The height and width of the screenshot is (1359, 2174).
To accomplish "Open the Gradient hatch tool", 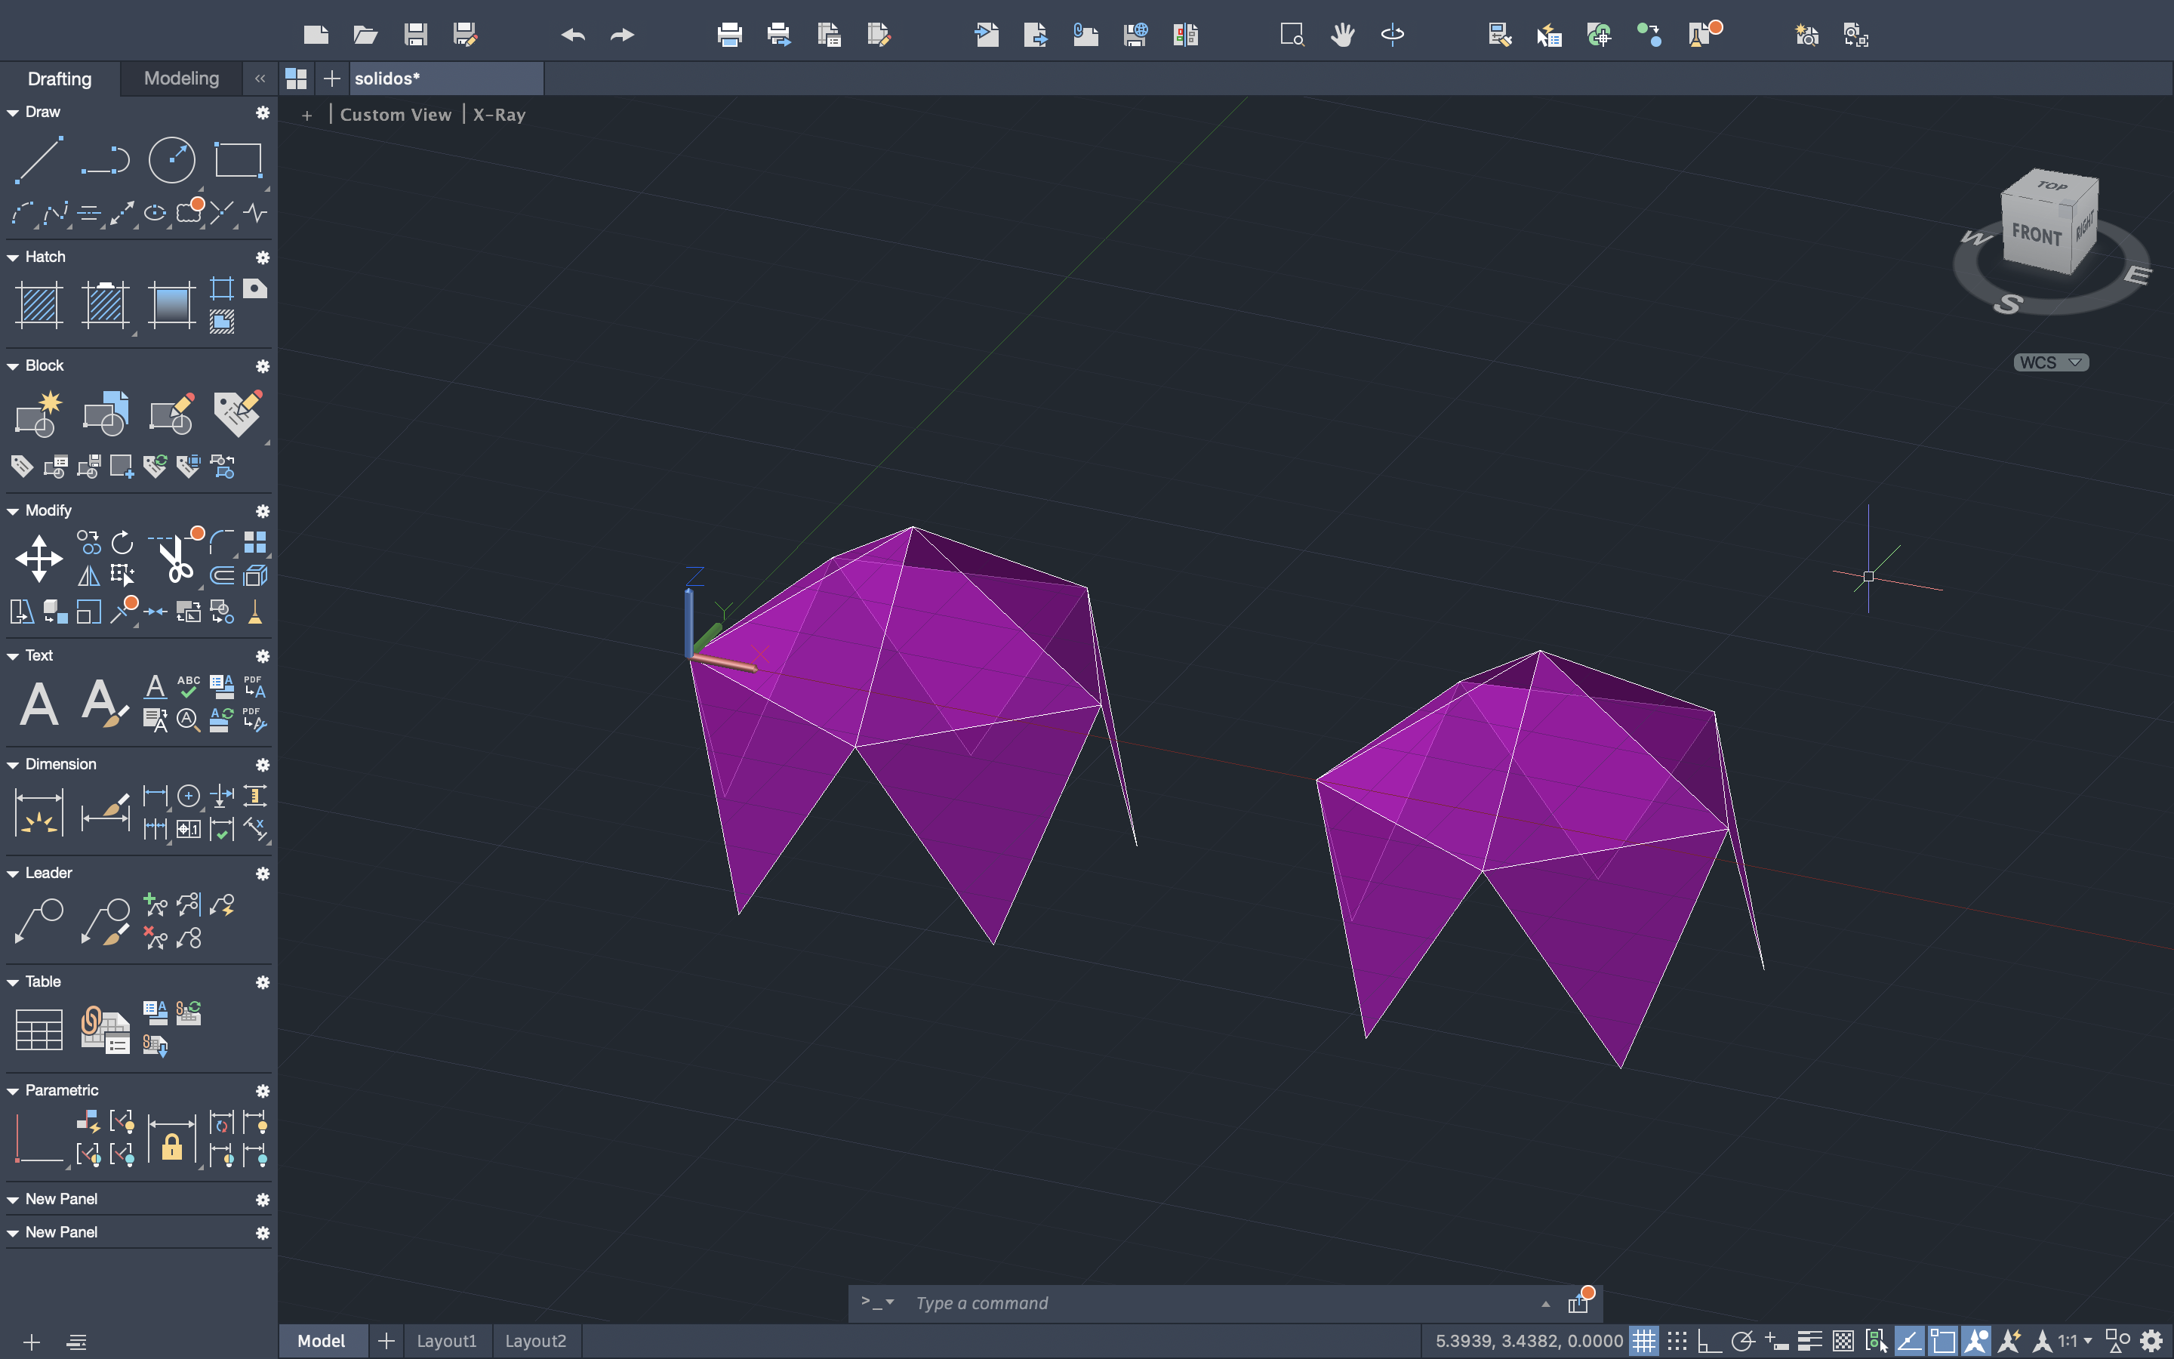I will [171, 305].
